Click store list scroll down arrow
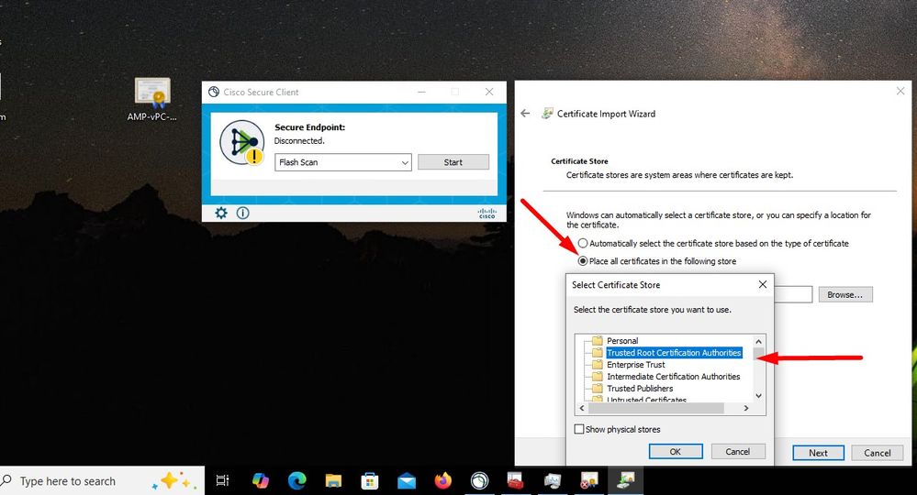This screenshot has width=917, height=495. click(x=758, y=396)
